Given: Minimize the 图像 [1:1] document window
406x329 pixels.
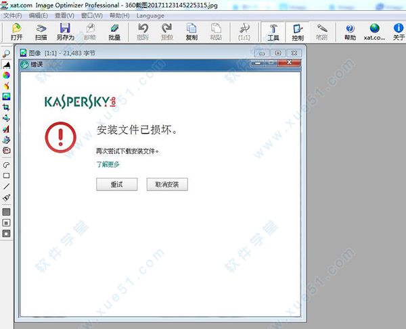Looking at the screenshot, I should [262, 53].
